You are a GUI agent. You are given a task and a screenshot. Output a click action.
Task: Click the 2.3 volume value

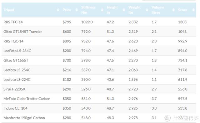154,41
